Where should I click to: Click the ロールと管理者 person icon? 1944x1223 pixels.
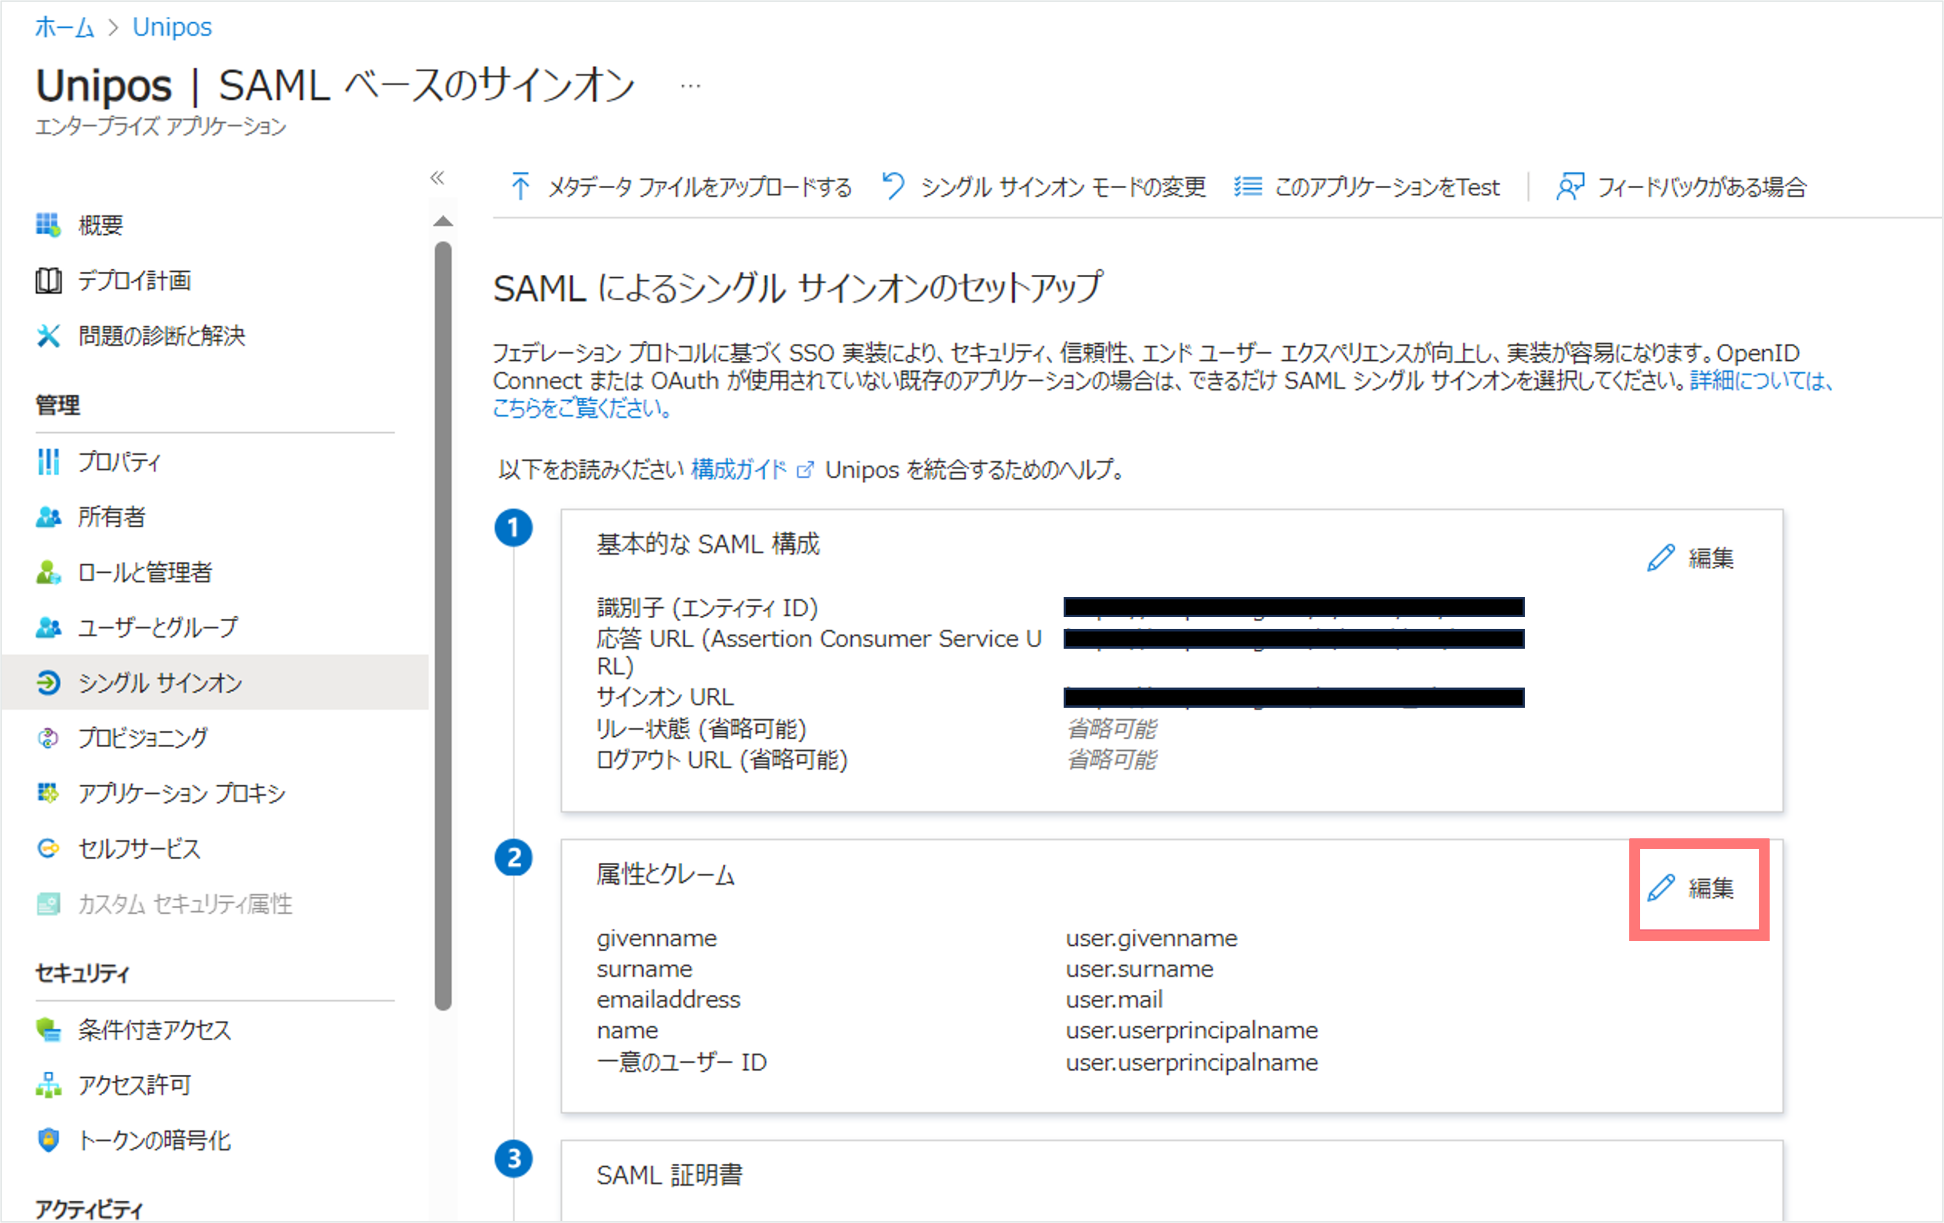pyautogui.click(x=47, y=572)
